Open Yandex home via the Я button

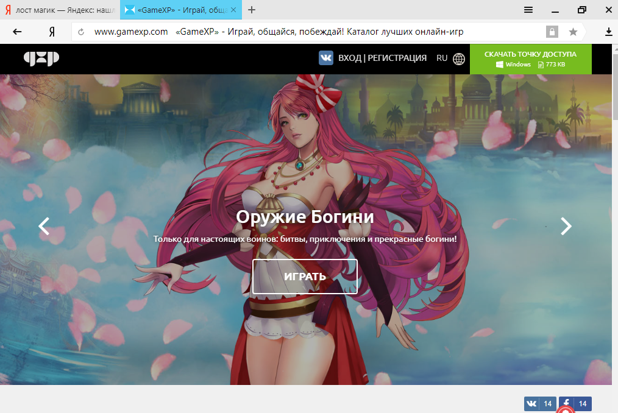pyautogui.click(x=52, y=32)
